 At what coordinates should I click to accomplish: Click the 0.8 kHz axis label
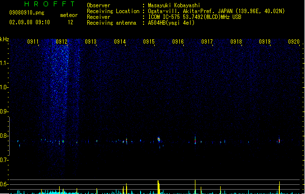click(4, 136)
